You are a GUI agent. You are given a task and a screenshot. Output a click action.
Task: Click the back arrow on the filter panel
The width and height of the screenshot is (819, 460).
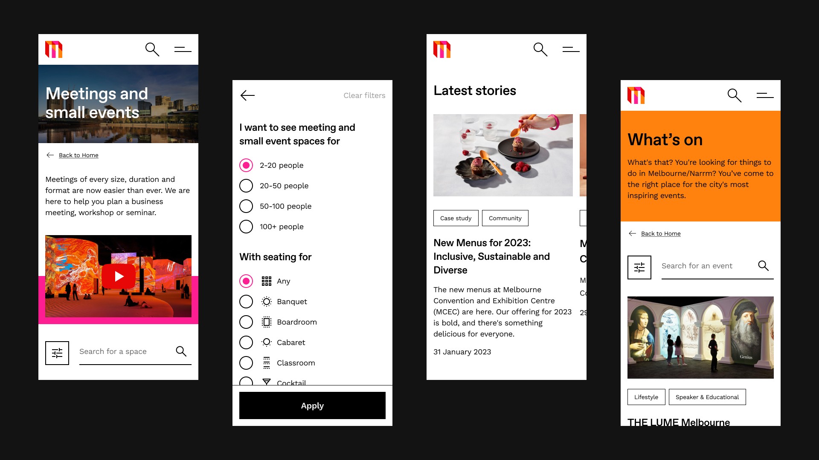point(247,95)
